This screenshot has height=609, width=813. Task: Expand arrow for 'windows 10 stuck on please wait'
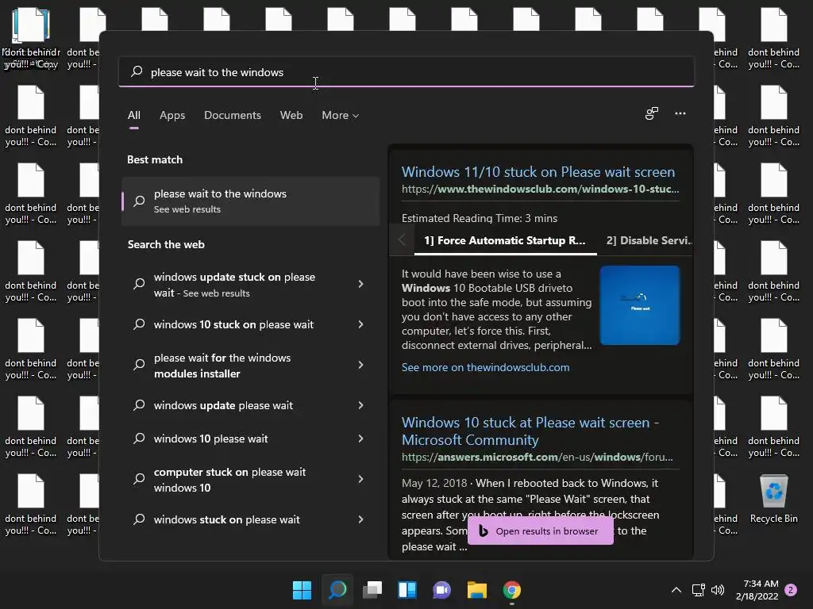(361, 324)
